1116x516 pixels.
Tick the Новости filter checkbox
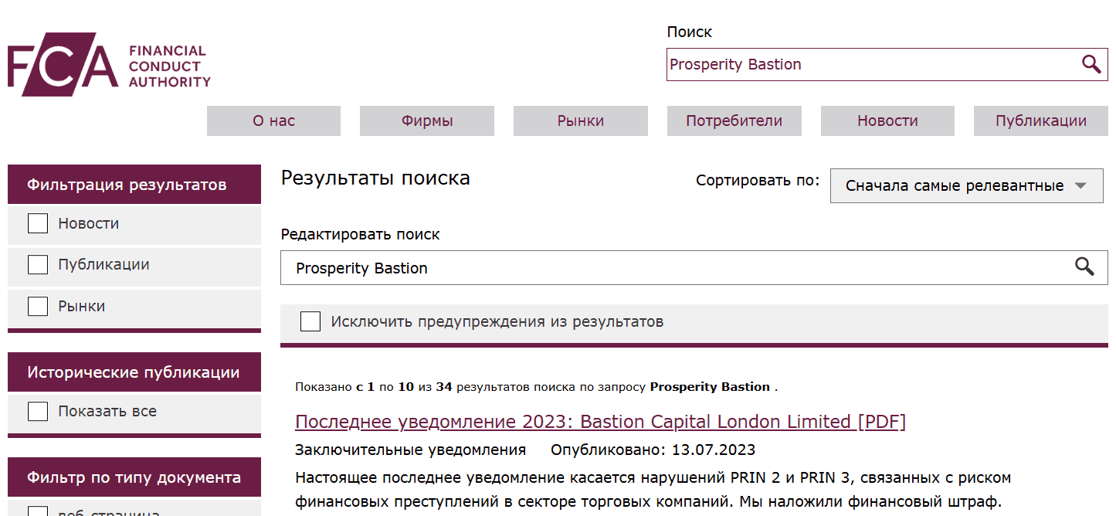[x=38, y=224]
